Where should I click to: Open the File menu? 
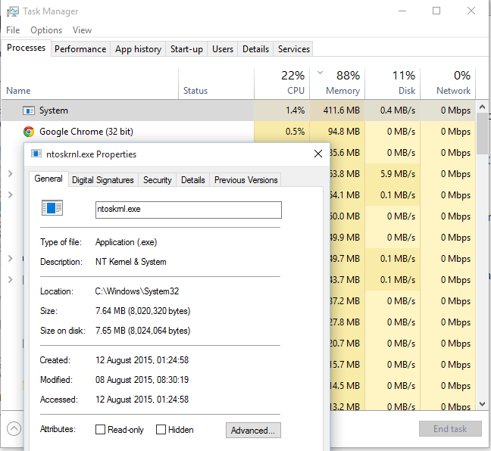[13, 30]
